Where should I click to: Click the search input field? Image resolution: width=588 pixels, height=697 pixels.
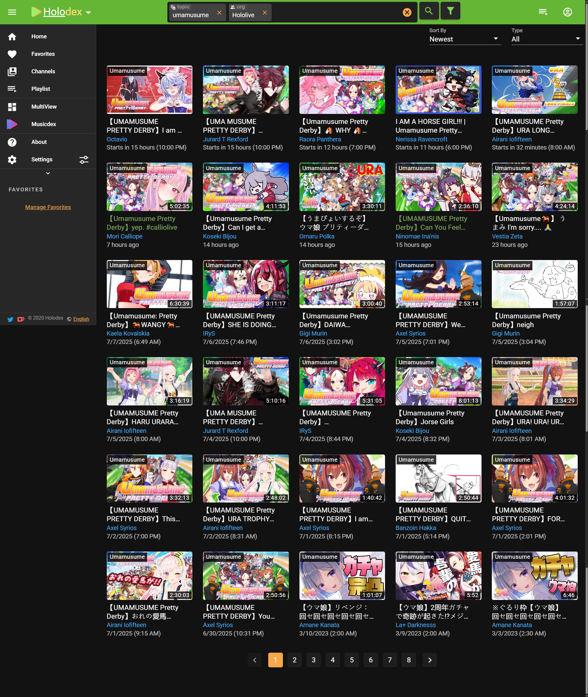tap(335, 13)
